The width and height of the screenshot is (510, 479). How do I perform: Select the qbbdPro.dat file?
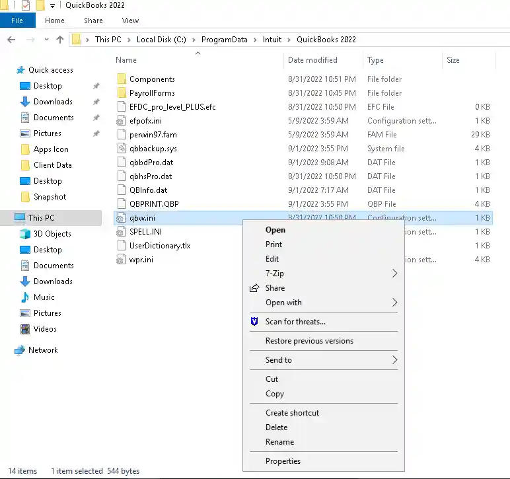tap(151, 163)
